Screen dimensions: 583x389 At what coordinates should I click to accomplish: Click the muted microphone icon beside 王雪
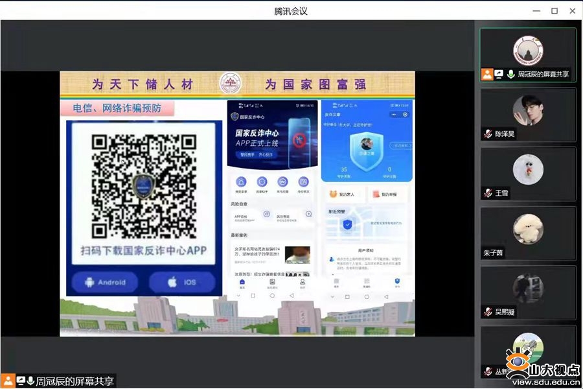coord(488,193)
